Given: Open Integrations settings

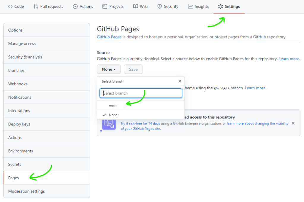Looking at the screenshot, I should click(x=47, y=111).
